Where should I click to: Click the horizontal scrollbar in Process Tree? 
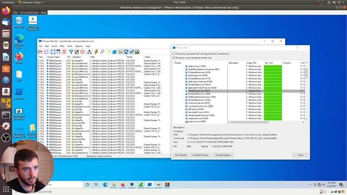(250, 122)
